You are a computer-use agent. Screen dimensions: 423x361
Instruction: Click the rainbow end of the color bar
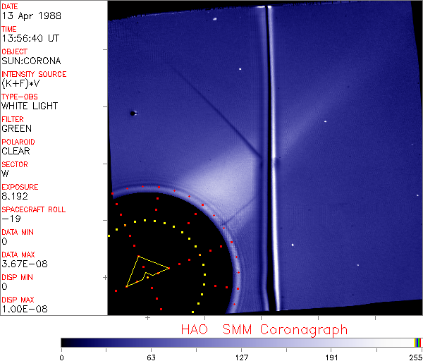click(418, 342)
